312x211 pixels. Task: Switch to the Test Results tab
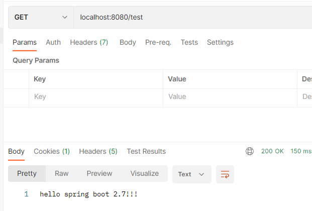(146, 151)
